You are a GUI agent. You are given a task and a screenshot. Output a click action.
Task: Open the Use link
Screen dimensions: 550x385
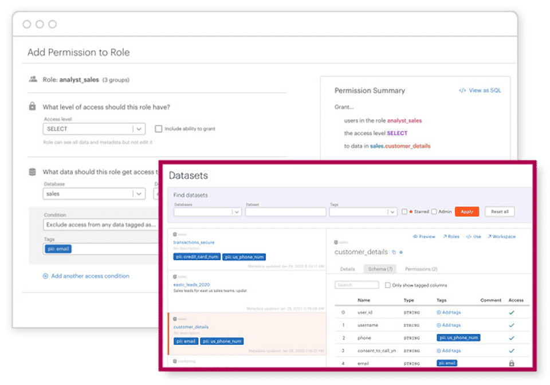pos(474,237)
